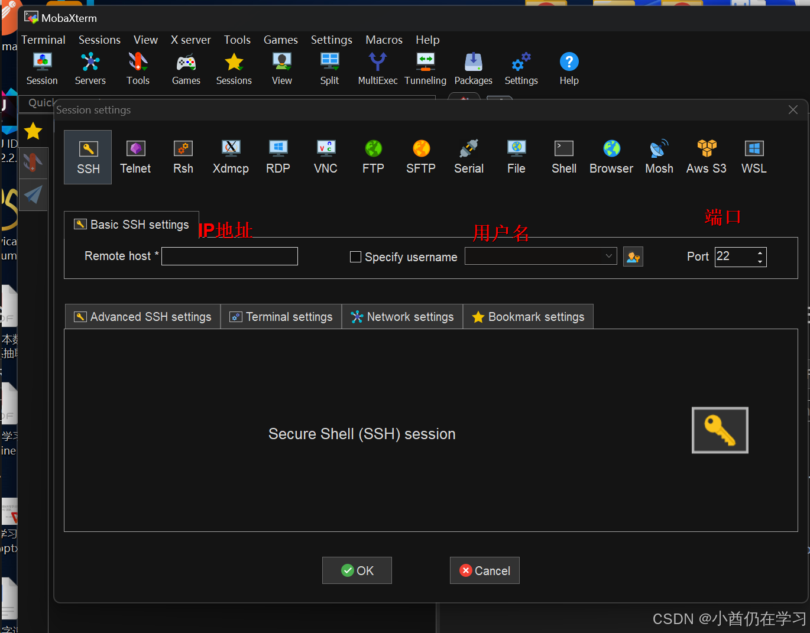Open the Games toolbar icon
This screenshot has height=633, width=810.
click(186, 69)
